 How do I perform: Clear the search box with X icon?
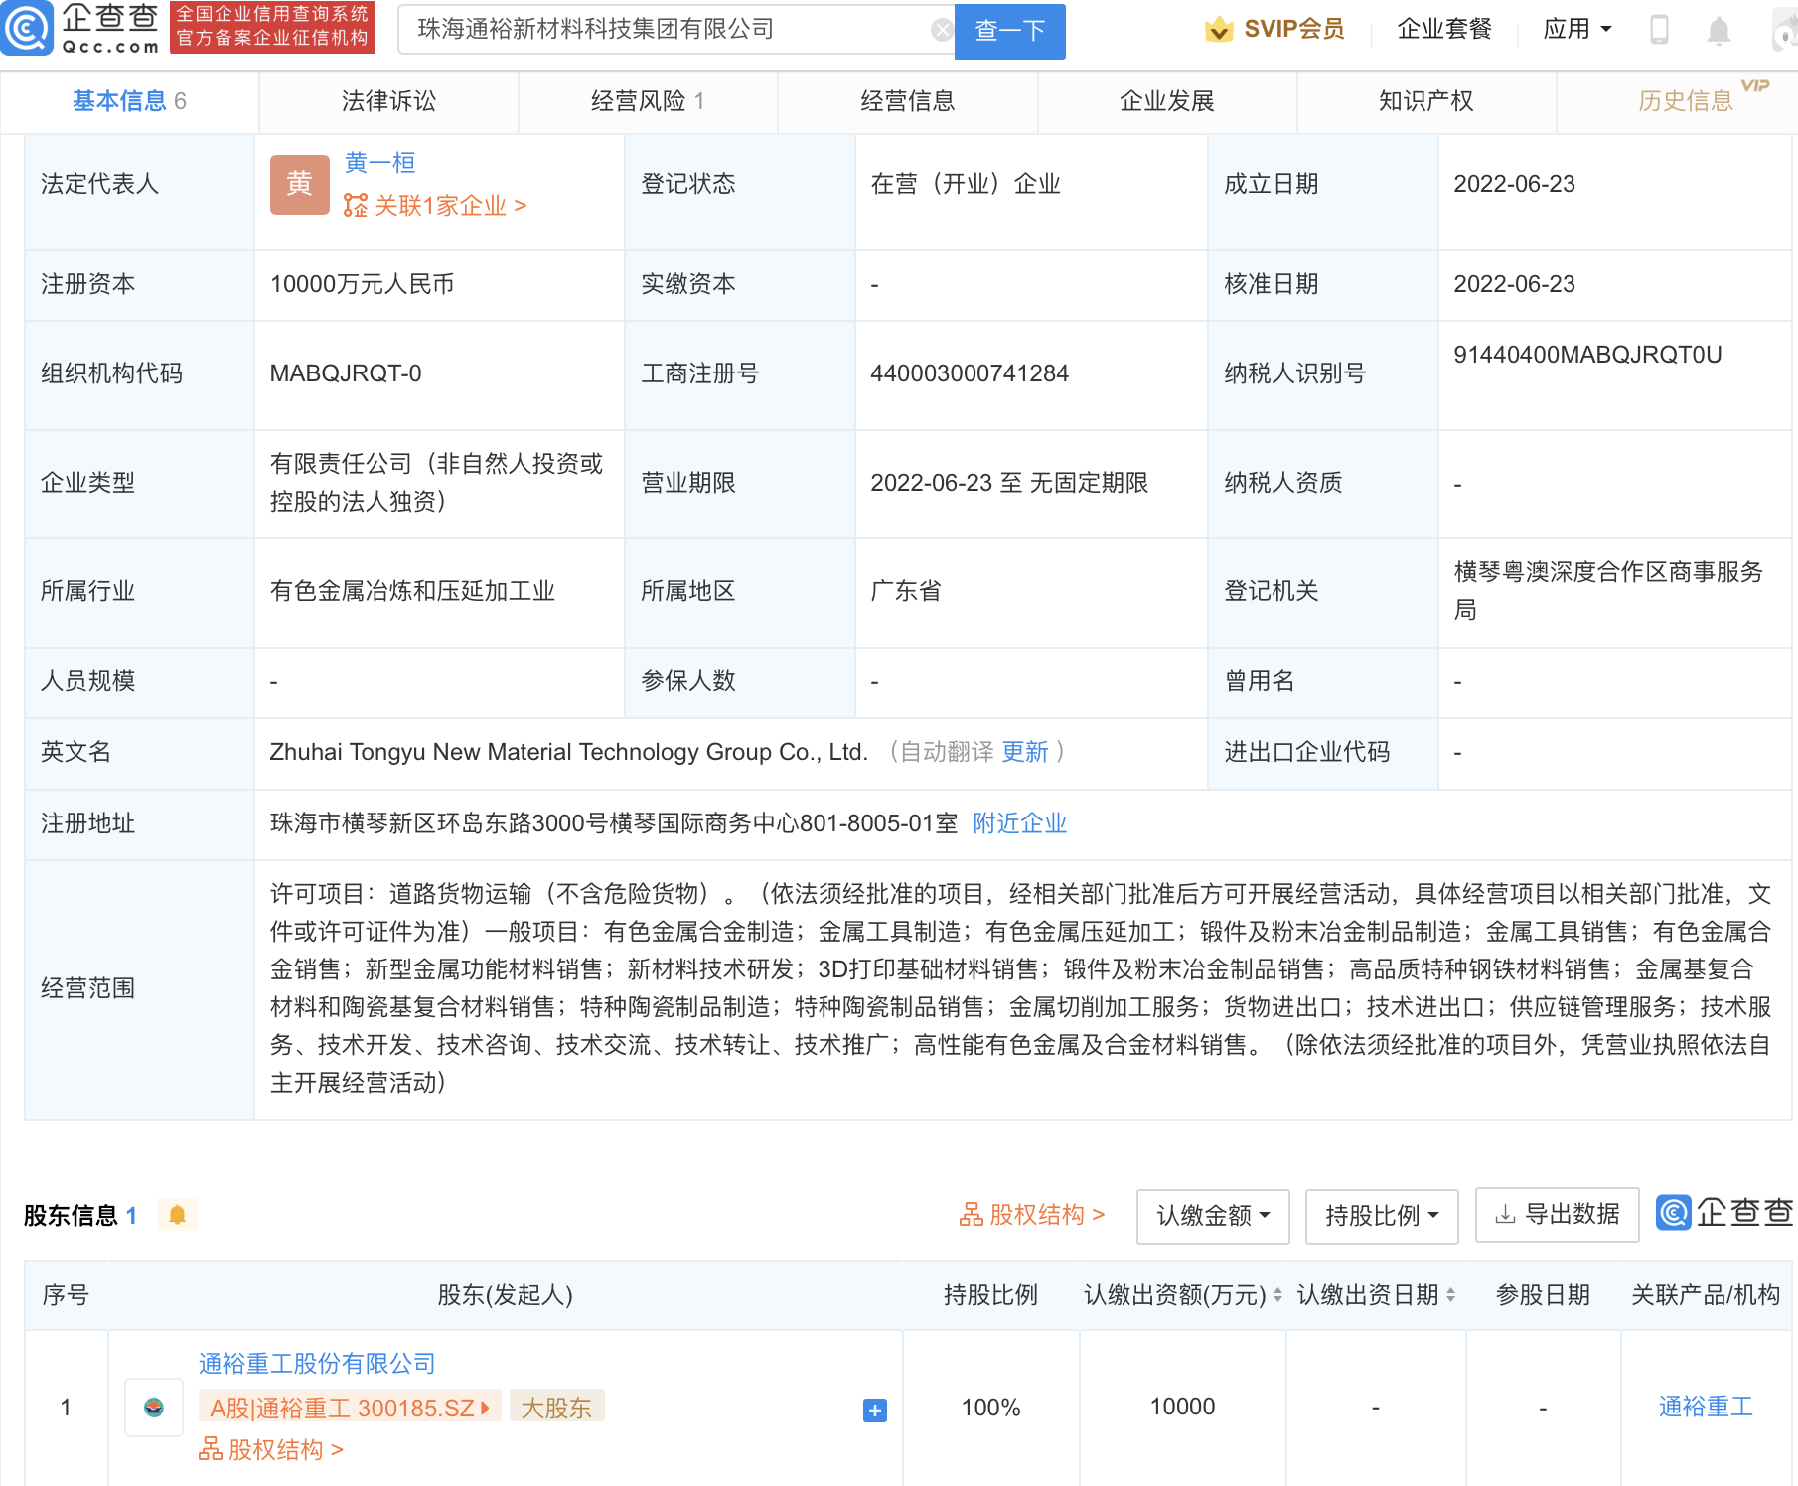coord(941,30)
